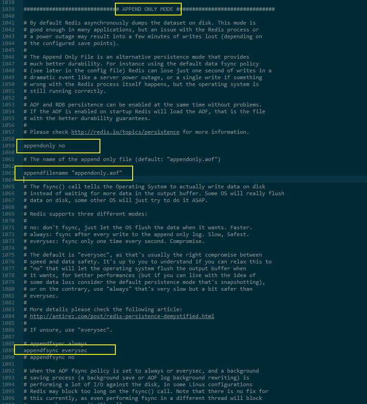
Task: Open the antirez.com redis-persistence-demystified link
Action: pyautogui.click(x=122, y=316)
